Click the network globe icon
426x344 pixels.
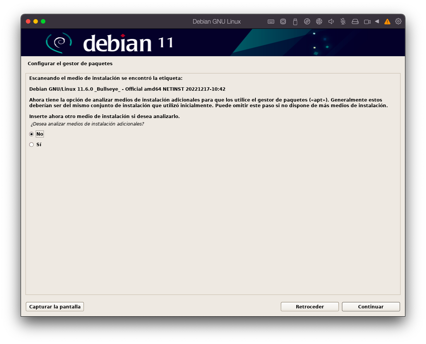(319, 22)
